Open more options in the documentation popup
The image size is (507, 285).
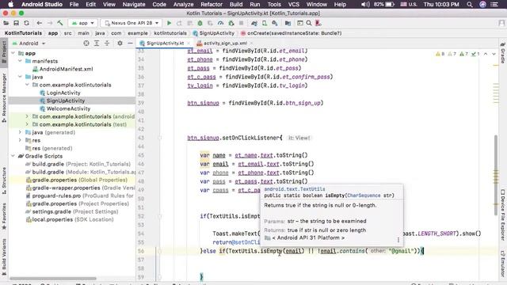(x=398, y=240)
